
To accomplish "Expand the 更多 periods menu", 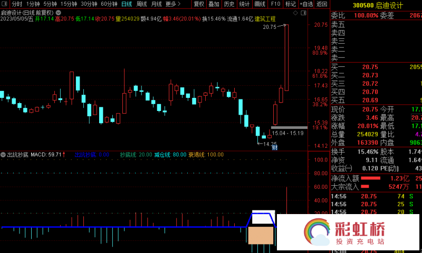I will [173, 4].
